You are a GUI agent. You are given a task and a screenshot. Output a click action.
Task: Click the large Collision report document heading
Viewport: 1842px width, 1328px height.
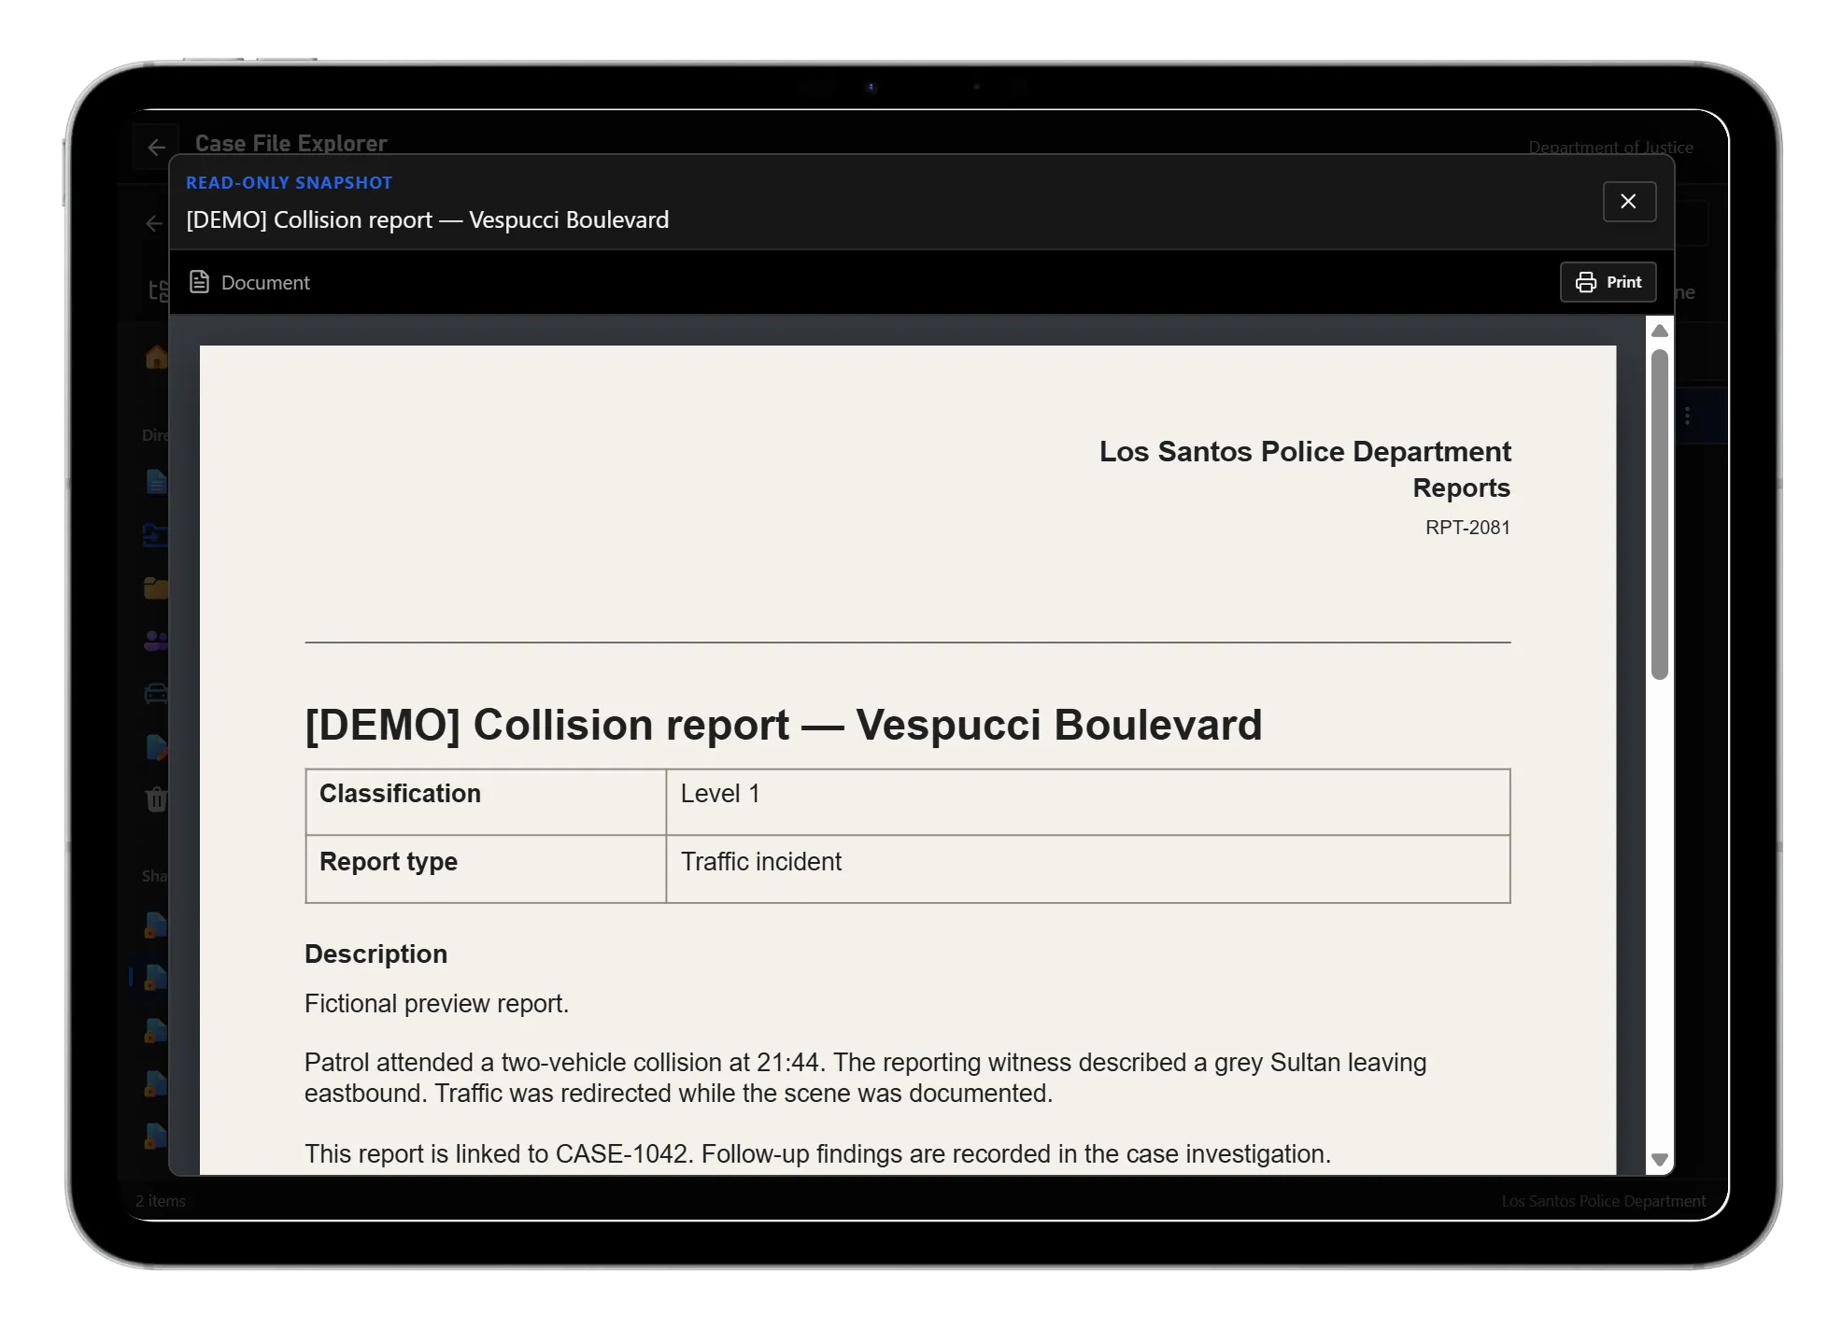click(x=783, y=726)
